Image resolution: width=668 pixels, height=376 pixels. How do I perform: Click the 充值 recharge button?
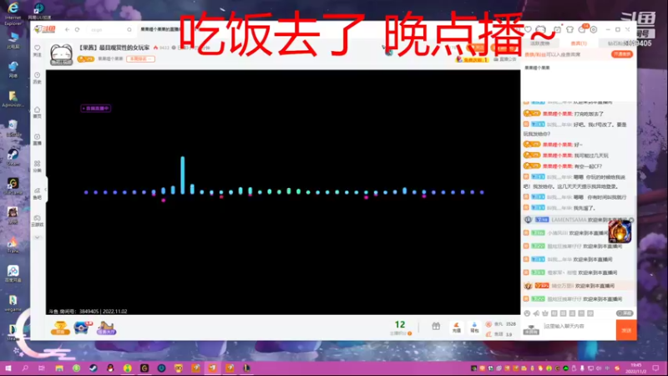[x=456, y=327]
